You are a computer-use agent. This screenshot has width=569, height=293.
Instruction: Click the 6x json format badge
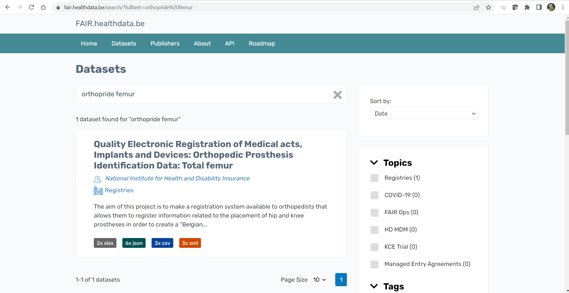[x=134, y=243]
